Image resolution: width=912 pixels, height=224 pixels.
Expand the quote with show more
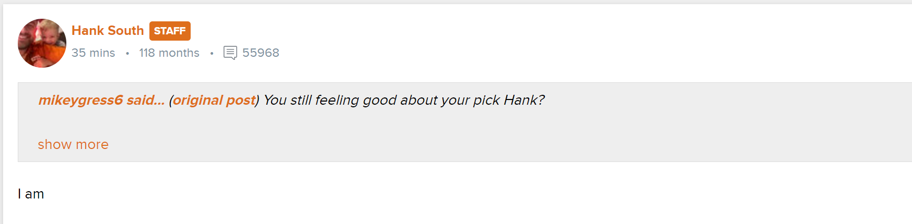(73, 144)
